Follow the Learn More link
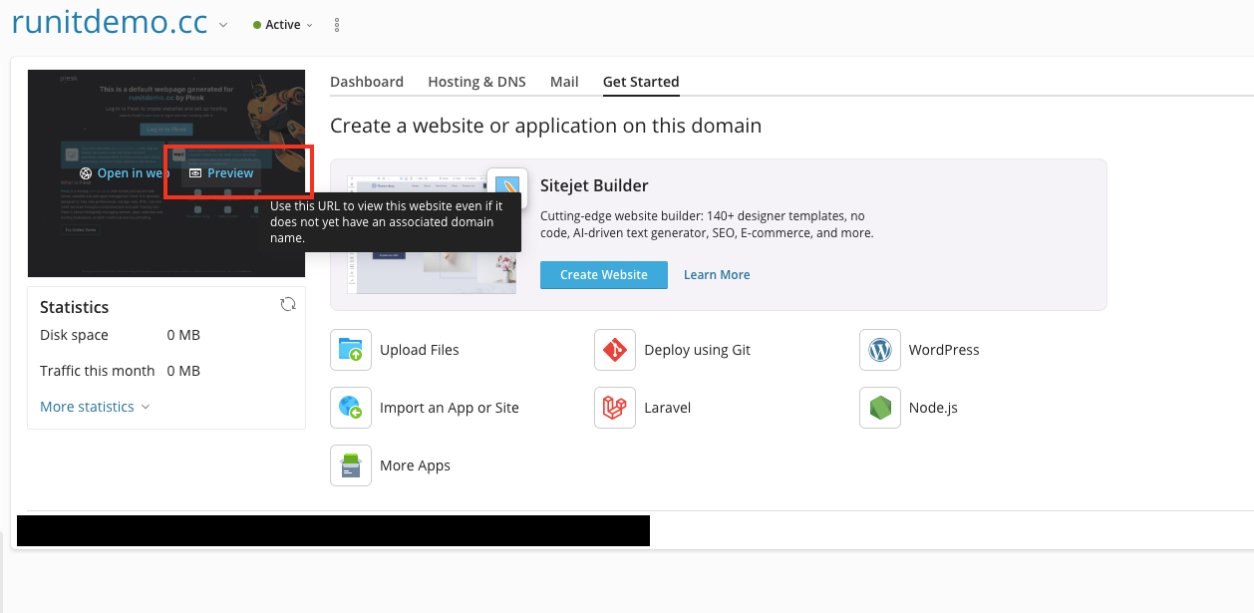This screenshot has height=613, width=1254. tap(717, 275)
